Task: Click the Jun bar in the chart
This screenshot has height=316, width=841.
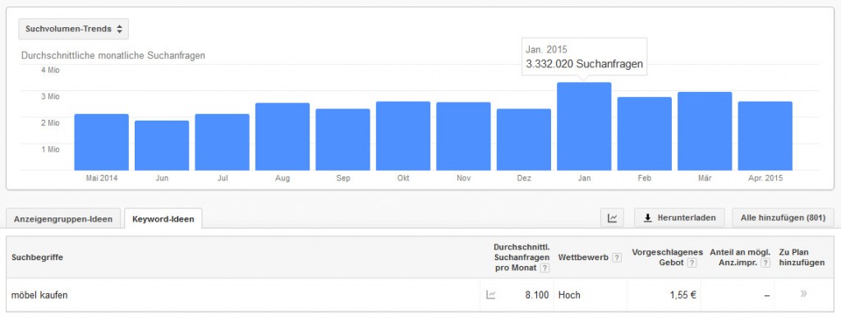Action: (x=162, y=145)
